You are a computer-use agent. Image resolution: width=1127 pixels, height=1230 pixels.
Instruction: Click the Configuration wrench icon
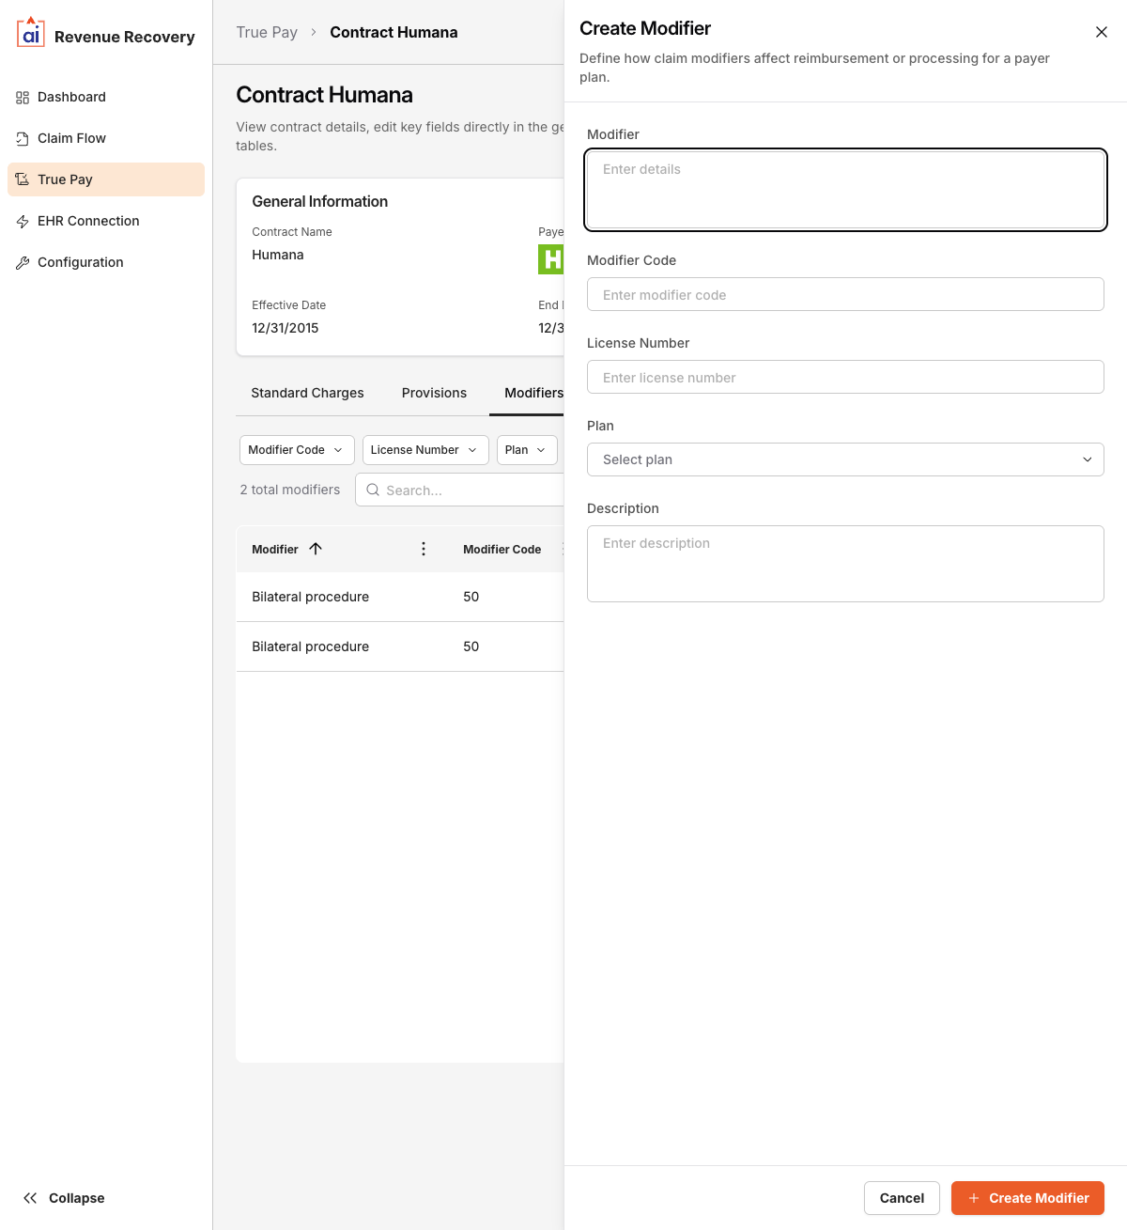[23, 262]
